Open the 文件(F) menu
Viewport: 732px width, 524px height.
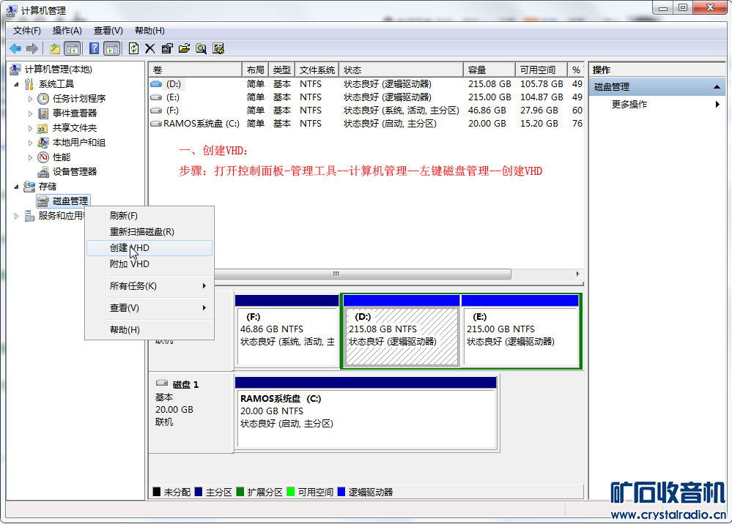click(x=26, y=31)
